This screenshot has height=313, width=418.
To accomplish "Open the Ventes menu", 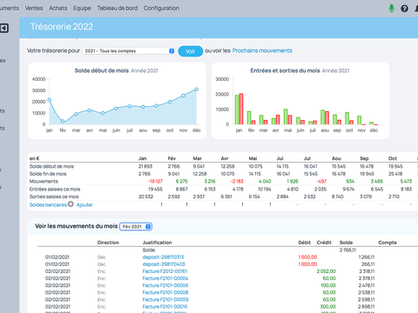I will click(34, 8).
